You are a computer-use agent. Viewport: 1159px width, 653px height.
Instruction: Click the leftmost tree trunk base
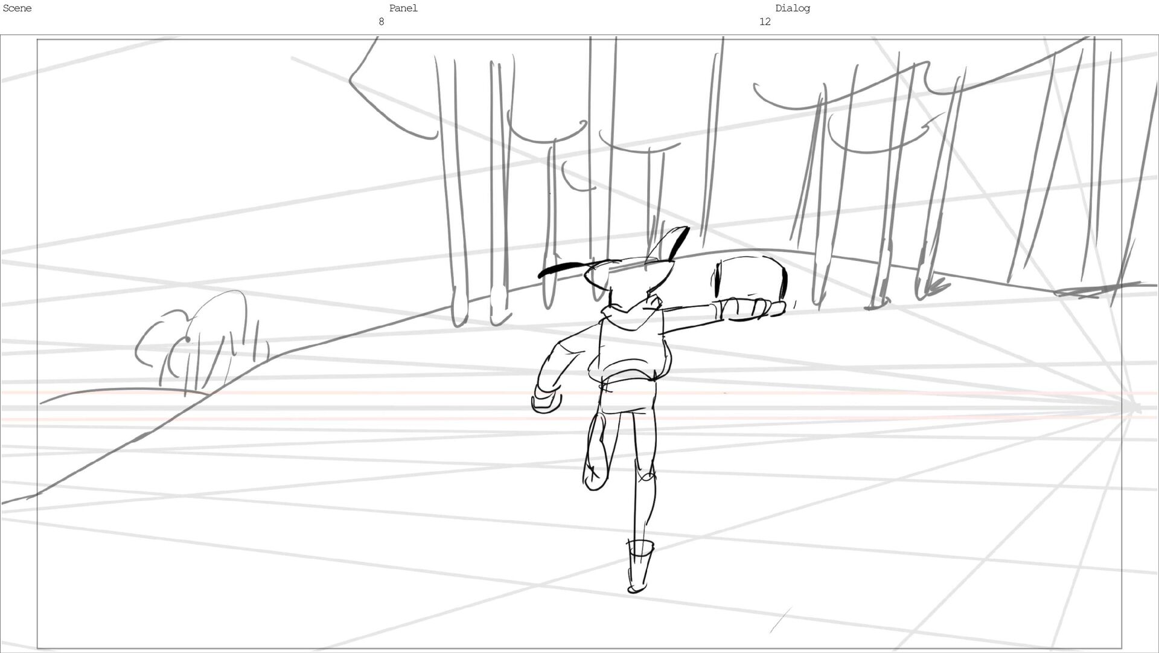coord(459,311)
